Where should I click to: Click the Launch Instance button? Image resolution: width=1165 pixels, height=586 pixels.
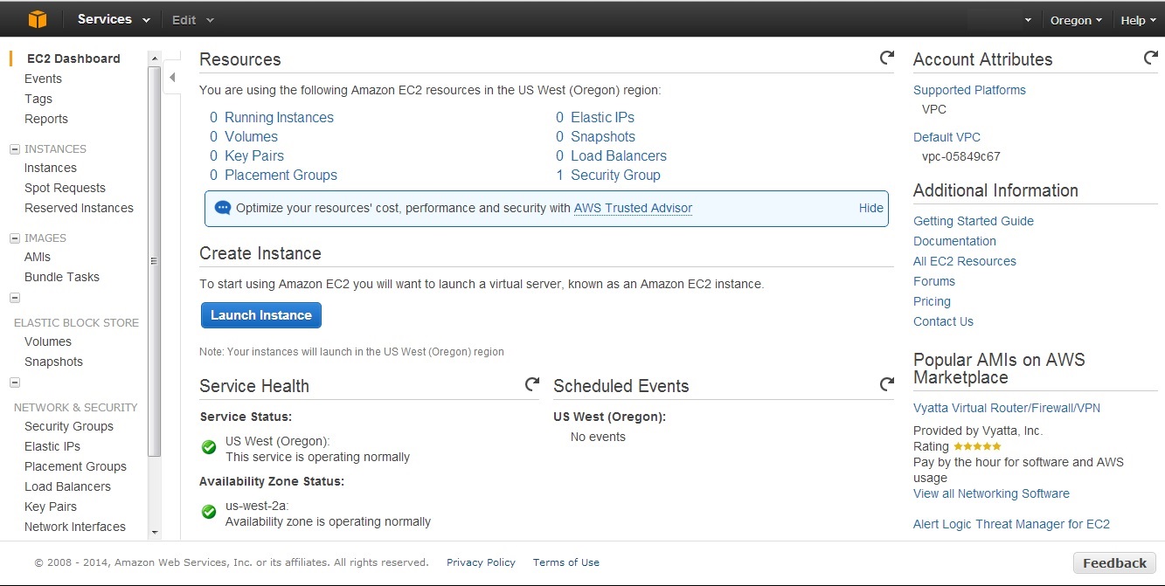tap(261, 315)
